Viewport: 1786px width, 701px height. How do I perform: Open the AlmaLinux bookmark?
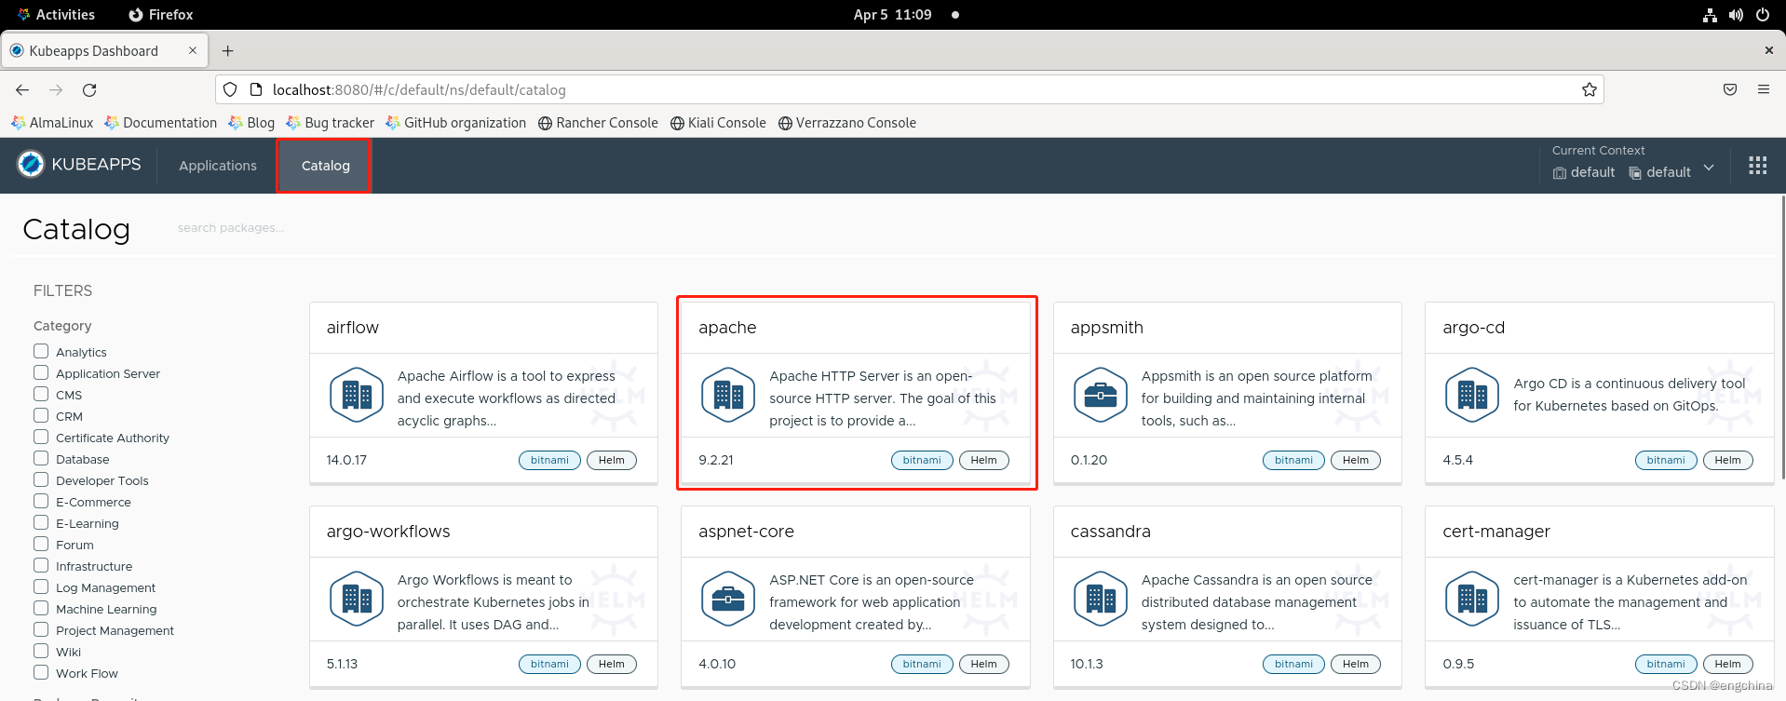coord(52,123)
